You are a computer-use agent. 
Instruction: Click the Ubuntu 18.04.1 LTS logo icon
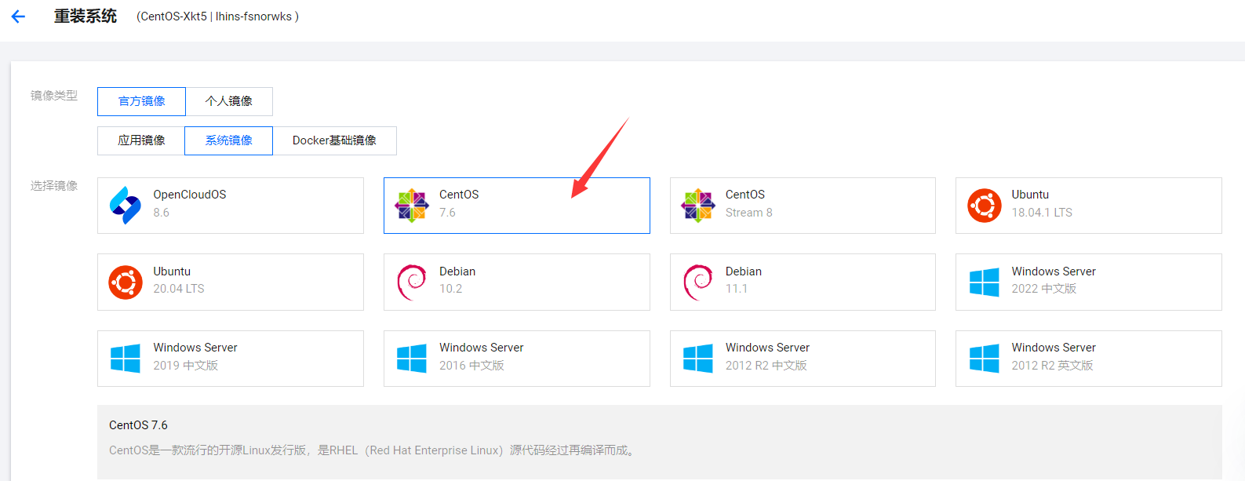[x=985, y=206]
